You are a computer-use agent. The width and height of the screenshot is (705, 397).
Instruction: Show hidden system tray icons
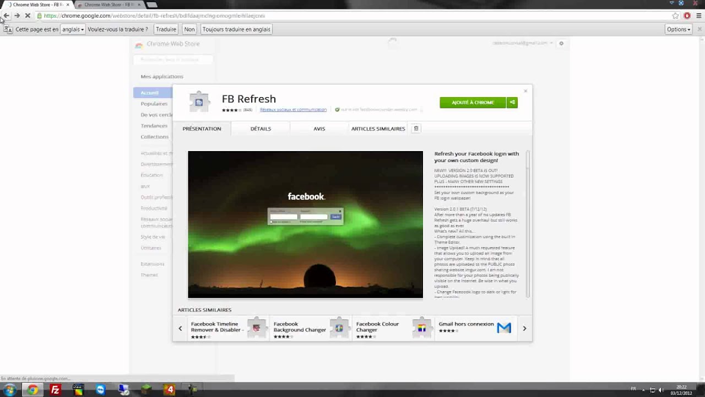coord(642,390)
